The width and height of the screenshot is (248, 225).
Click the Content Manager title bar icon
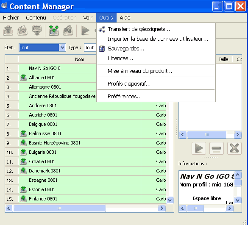[4, 6]
